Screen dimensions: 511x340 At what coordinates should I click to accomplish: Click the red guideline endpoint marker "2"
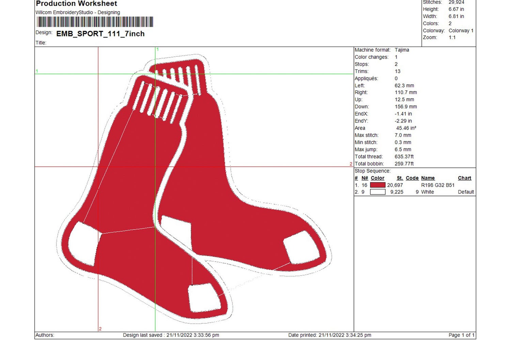pyautogui.click(x=351, y=164)
